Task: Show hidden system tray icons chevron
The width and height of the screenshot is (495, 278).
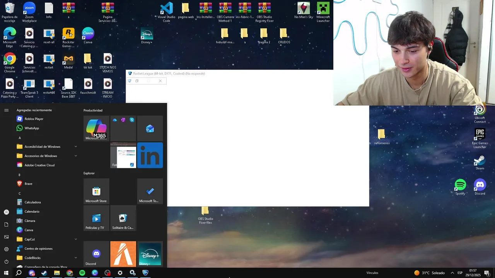Action: [x=452, y=273]
